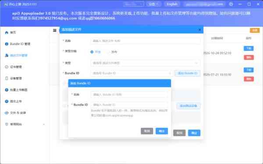The width and height of the screenshot is (263, 164).
Task: Open batch screenshot upload sidebar icon
Action: (x=7, y=90)
